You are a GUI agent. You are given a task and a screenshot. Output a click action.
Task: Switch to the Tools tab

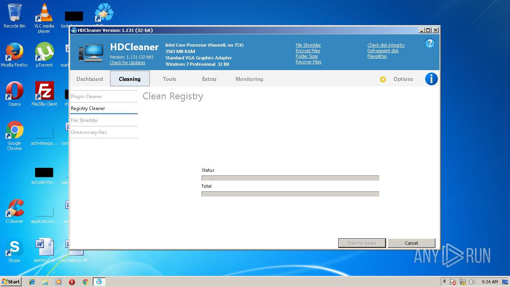pos(169,79)
